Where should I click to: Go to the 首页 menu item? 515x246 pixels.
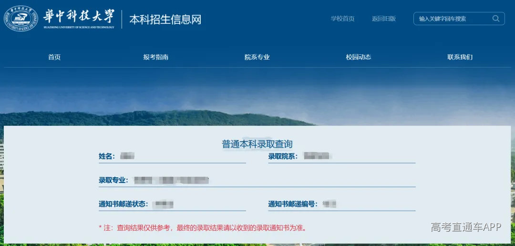click(x=54, y=57)
